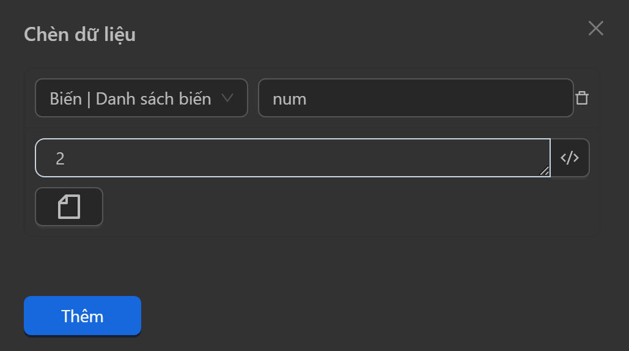Dismiss the dialog with the X icon
This screenshot has height=351, width=629.
pos(595,28)
